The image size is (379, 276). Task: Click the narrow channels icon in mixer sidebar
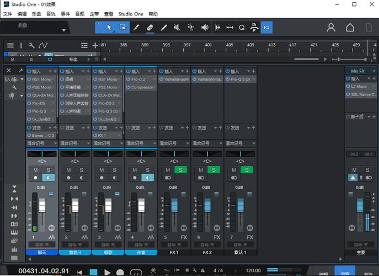tap(14, 199)
